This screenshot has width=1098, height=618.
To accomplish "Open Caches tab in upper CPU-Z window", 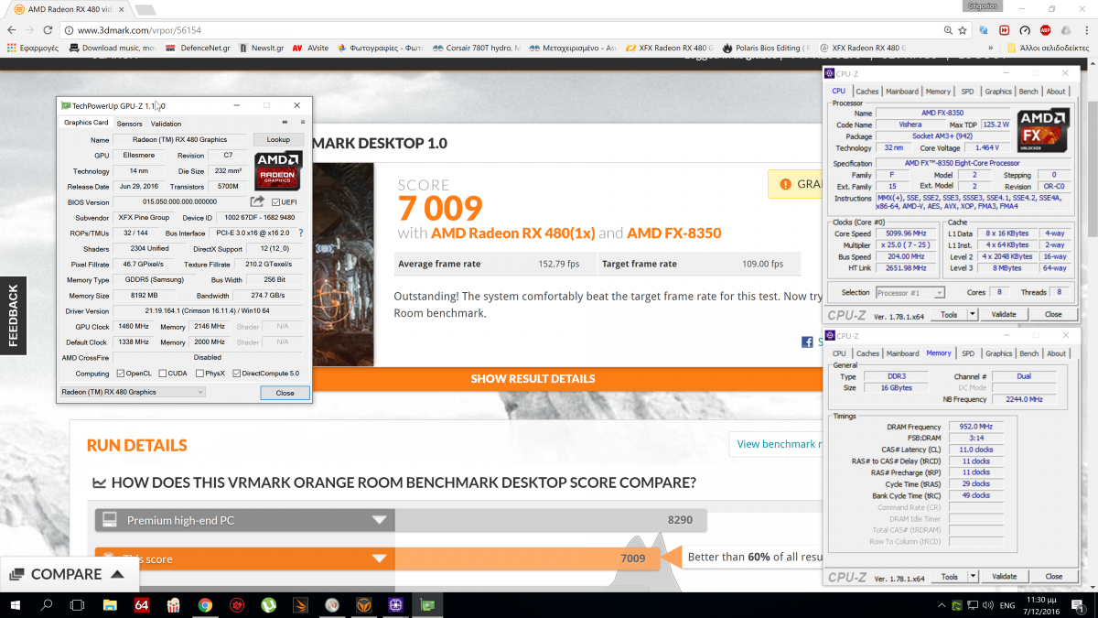I will pyautogui.click(x=867, y=92).
